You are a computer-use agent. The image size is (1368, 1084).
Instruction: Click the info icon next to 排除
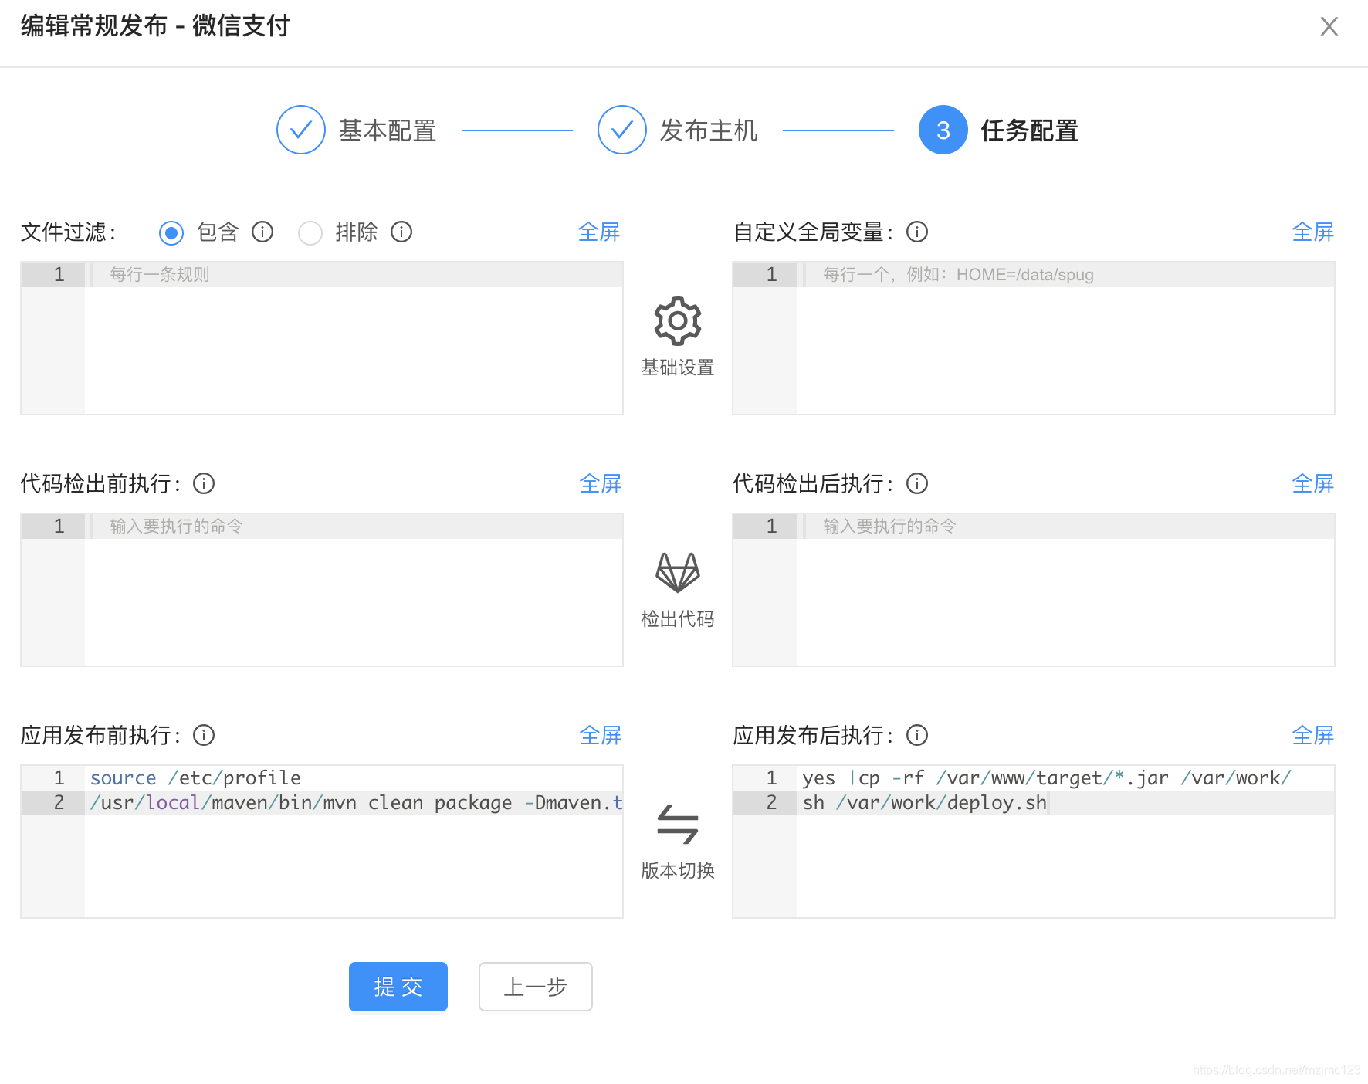401,232
